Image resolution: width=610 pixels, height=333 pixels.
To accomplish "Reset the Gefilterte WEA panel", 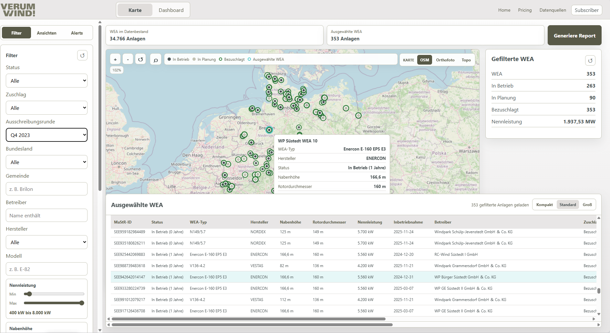I will (x=590, y=60).
